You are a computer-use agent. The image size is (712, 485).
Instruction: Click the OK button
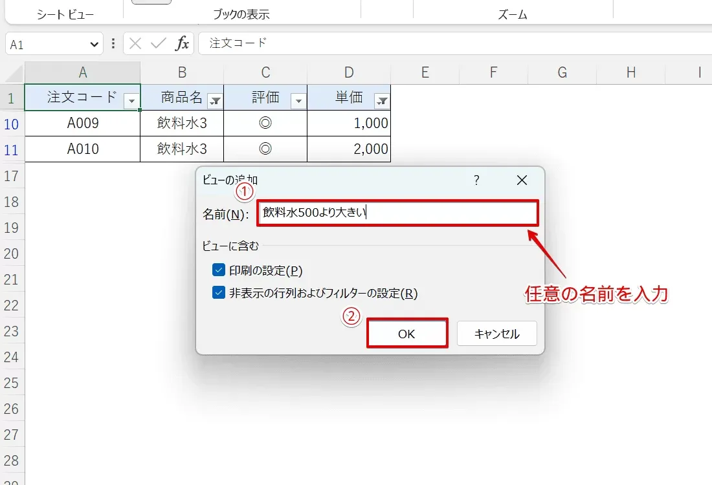(407, 334)
